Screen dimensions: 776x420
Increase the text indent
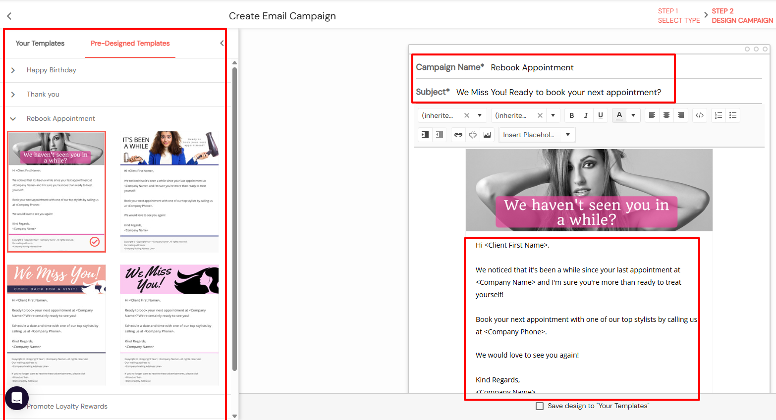425,134
